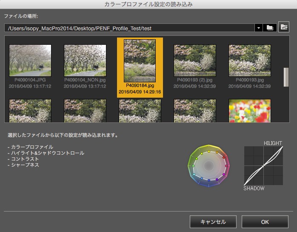Image resolution: width=297 pixels, height=232 pixels.
Task: Click the file name label P4090193 (2).jpg
Action: (195, 80)
